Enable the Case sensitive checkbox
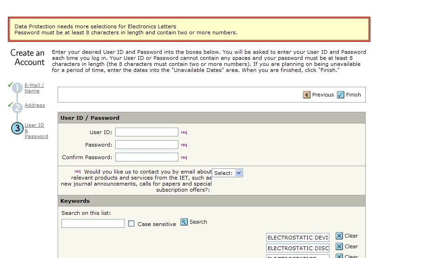This screenshot has width=434, height=258. [x=132, y=224]
